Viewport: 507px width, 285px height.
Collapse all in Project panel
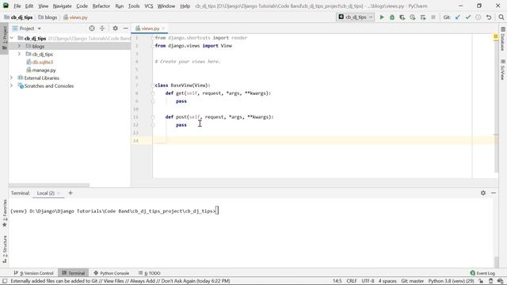(102, 28)
